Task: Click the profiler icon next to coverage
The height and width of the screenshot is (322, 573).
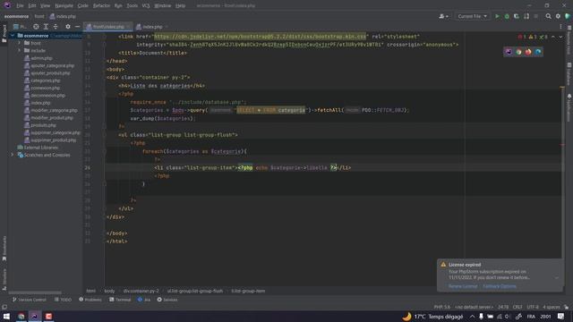Action: tap(526, 16)
